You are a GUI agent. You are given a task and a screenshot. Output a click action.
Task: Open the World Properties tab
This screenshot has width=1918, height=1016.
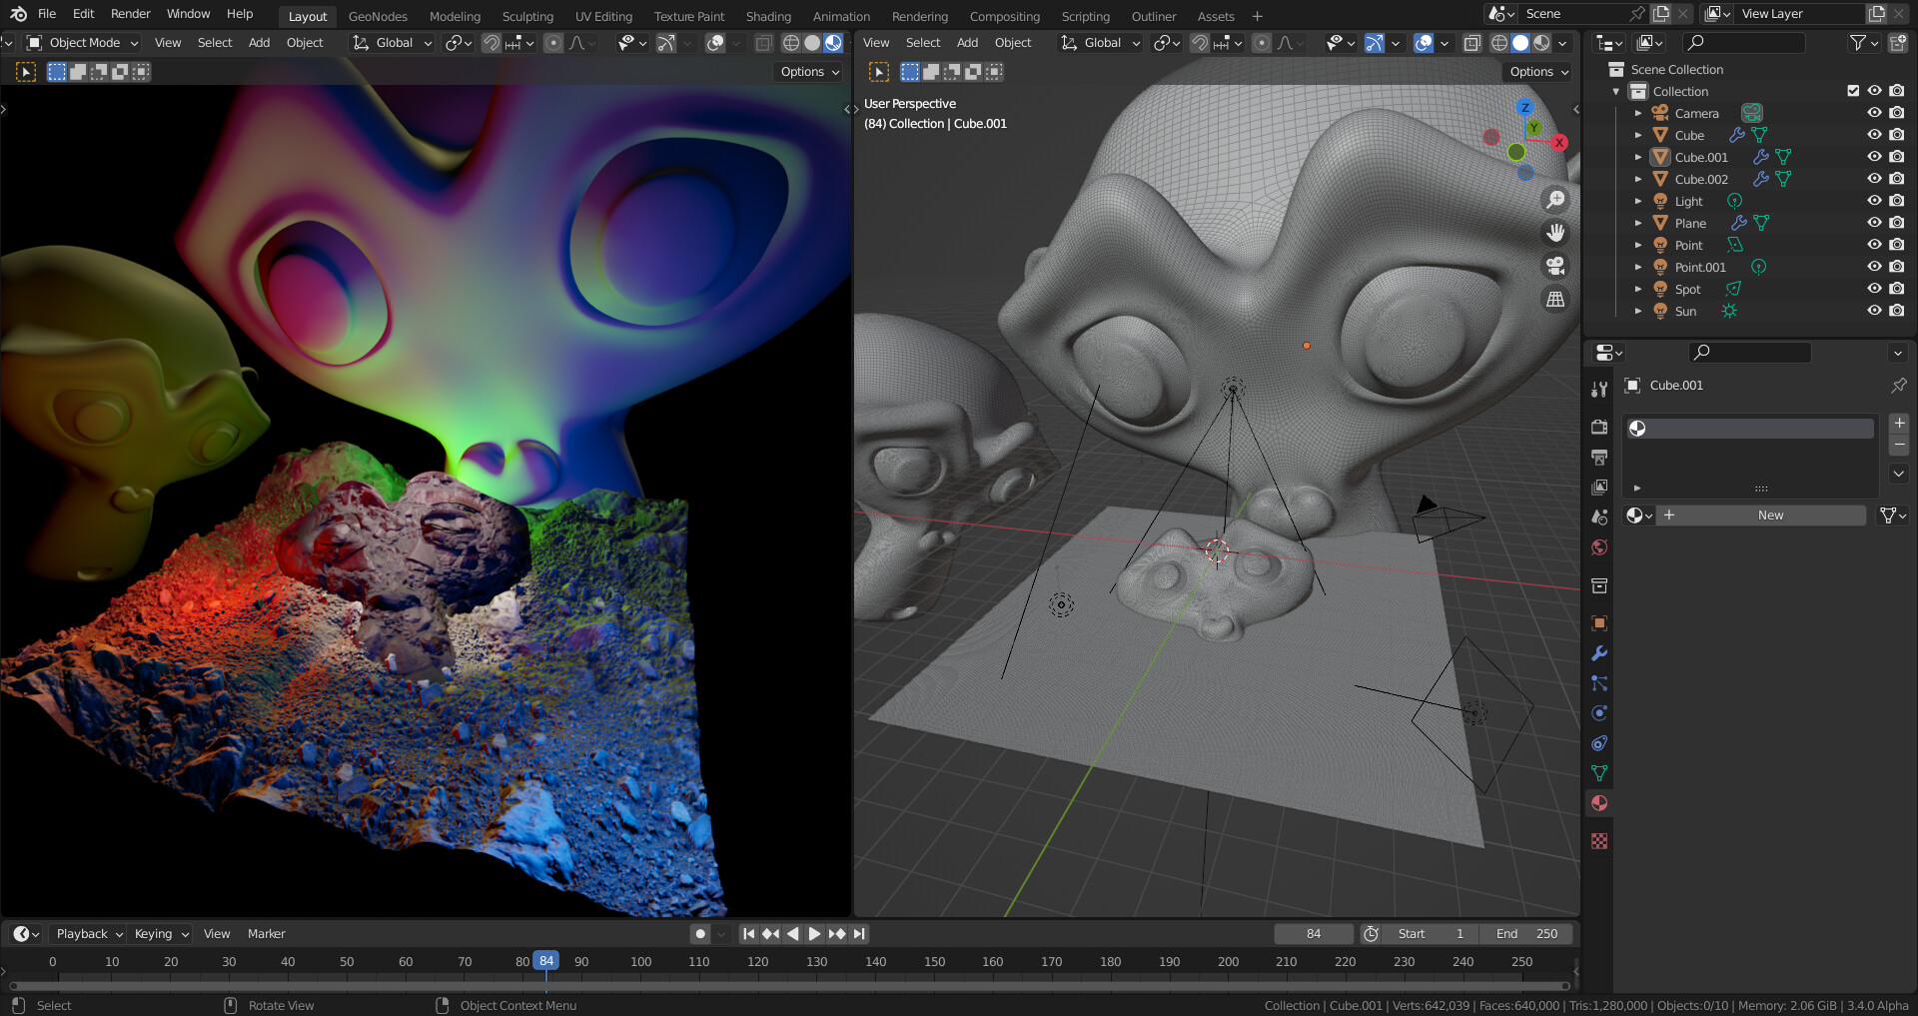tap(1599, 547)
